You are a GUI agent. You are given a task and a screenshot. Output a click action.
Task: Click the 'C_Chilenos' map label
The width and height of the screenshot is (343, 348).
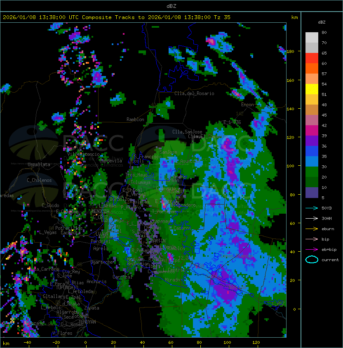(39, 180)
